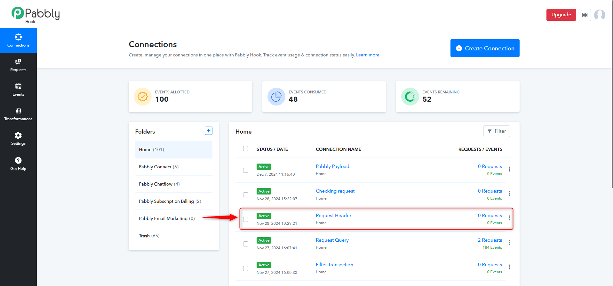Open the Pabbly Payload connection

pyautogui.click(x=332, y=166)
